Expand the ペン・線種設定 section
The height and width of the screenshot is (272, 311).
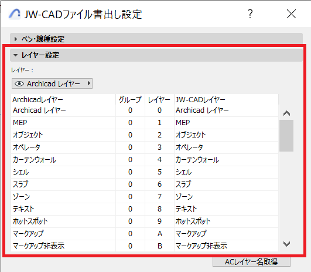point(156,39)
